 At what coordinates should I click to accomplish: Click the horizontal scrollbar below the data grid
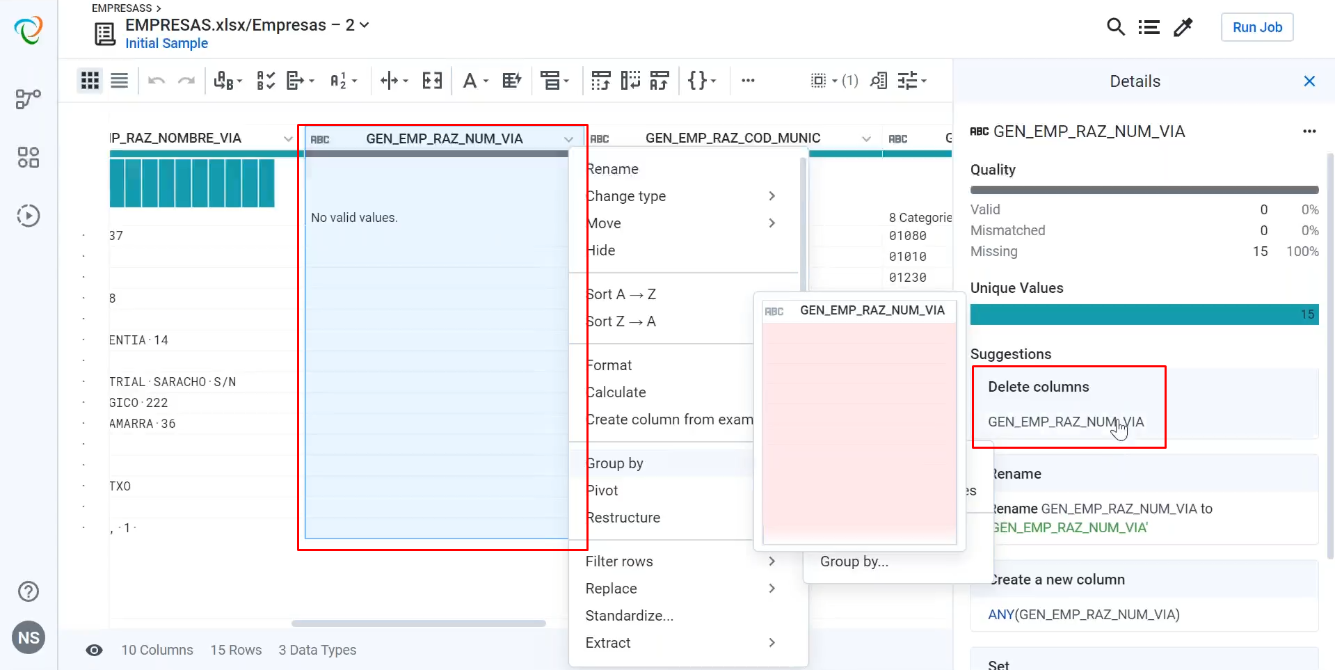pos(418,623)
